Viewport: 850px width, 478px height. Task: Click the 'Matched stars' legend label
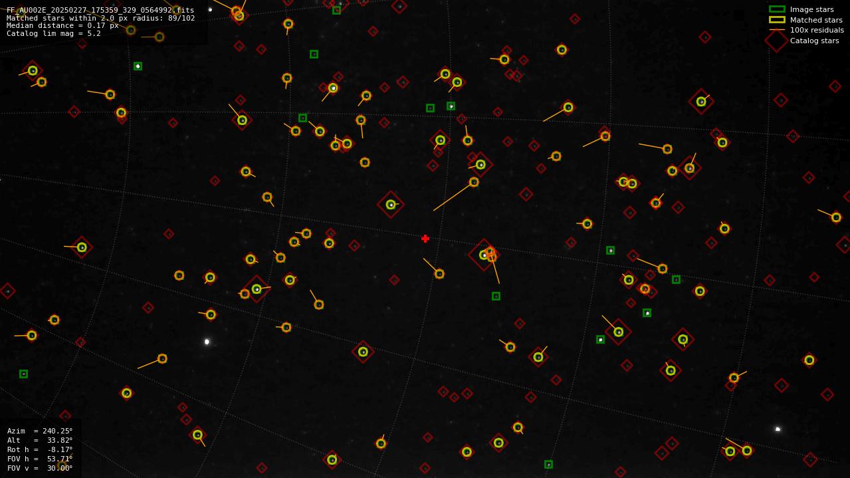[816, 20]
